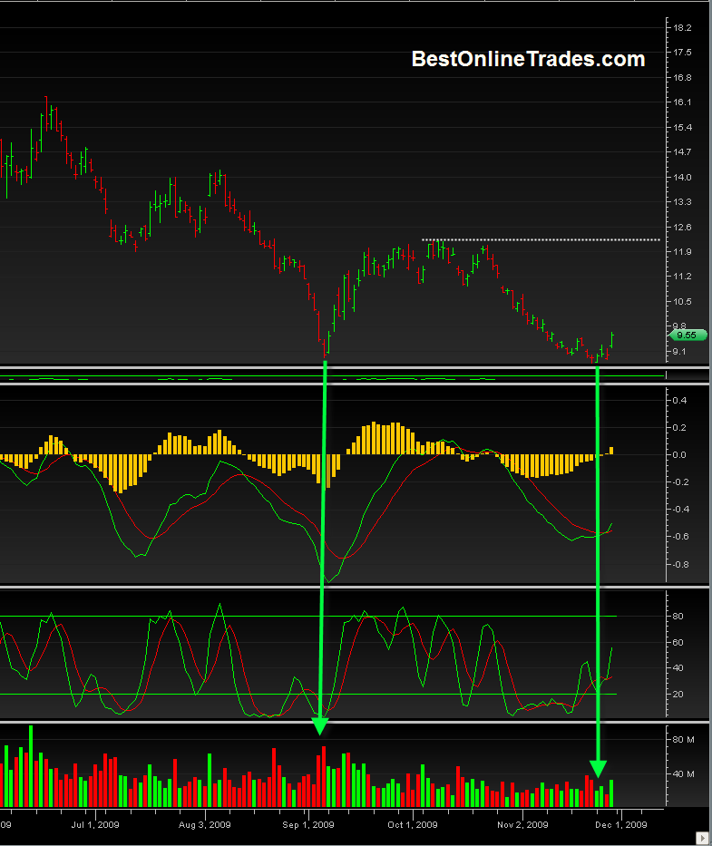Click the Oct 1, 2009 date label
Screen dimensions: 712x846
[413, 824]
